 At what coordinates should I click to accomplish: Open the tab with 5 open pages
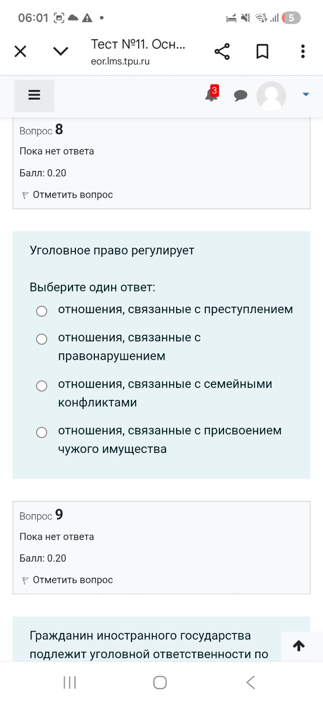(x=292, y=18)
